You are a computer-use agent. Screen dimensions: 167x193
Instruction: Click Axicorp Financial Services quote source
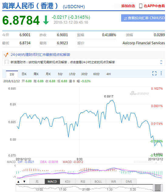(x=144, y=43)
